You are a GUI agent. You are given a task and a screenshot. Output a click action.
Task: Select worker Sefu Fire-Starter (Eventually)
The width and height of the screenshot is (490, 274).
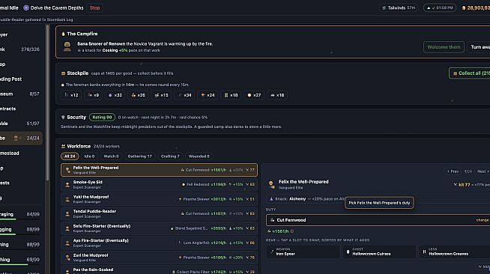[x=159, y=228]
